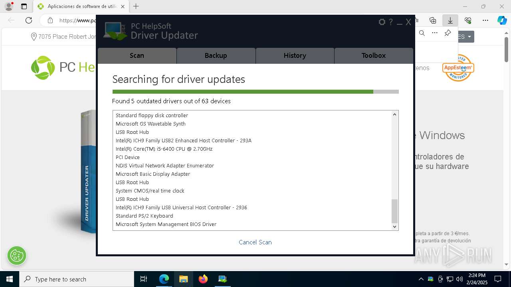This screenshot has width=511, height=287.
Task: Open downloads panel more options
Action: pyautogui.click(x=435, y=33)
